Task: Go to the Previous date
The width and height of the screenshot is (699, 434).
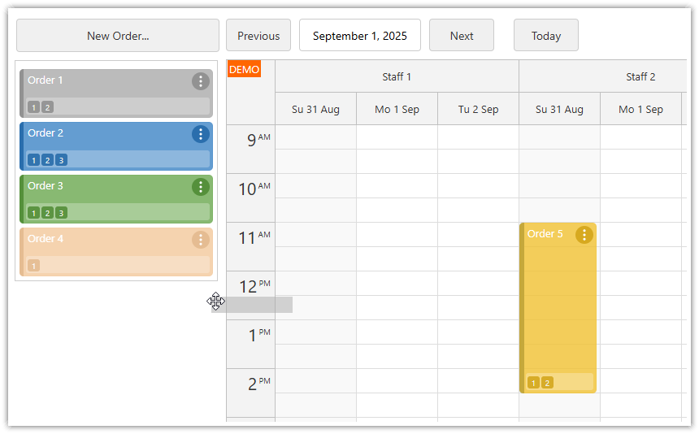Action: (258, 36)
